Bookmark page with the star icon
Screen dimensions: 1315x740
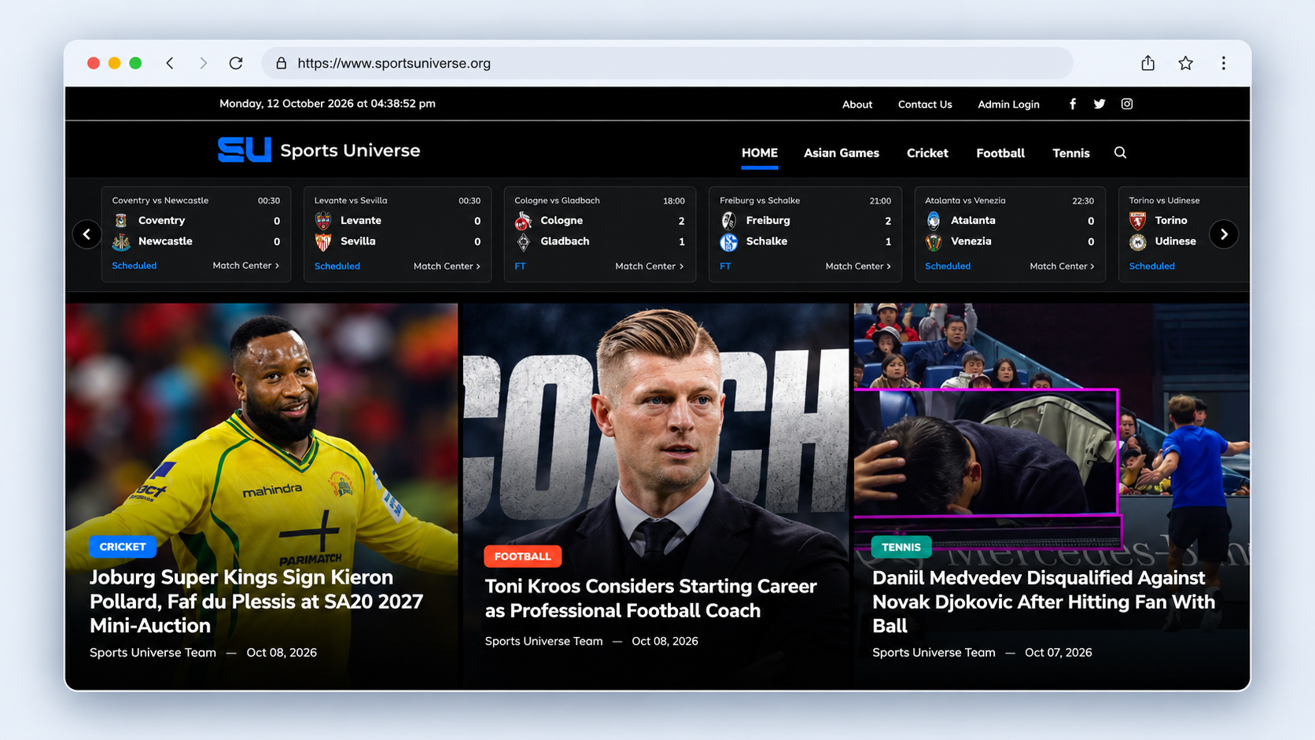(x=1186, y=63)
